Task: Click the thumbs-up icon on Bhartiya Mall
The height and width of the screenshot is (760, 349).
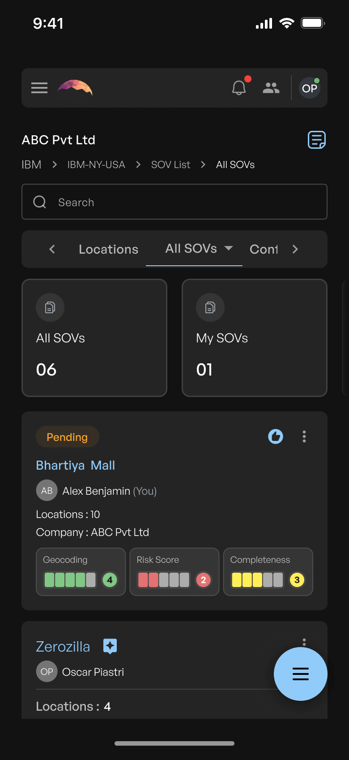Action: [276, 436]
